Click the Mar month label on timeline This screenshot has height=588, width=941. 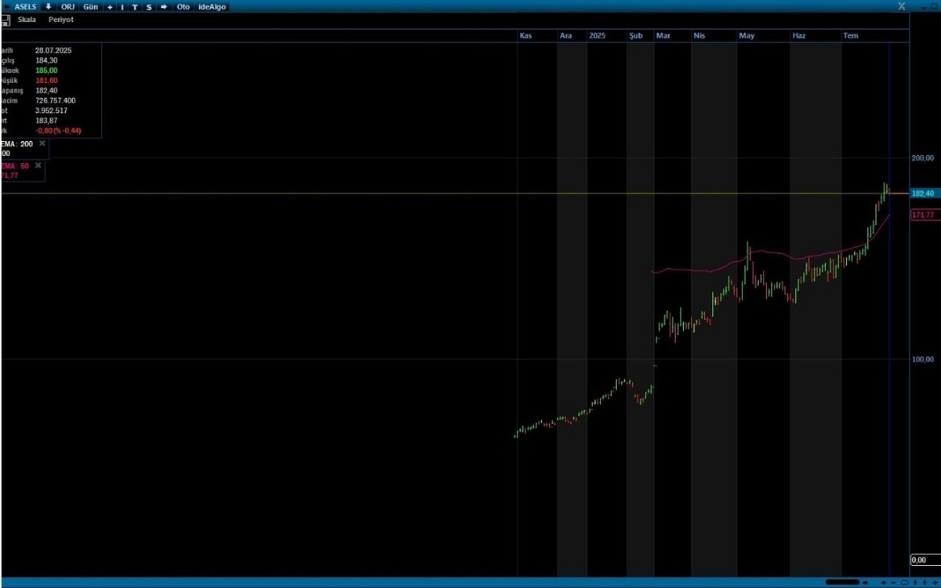pos(663,36)
